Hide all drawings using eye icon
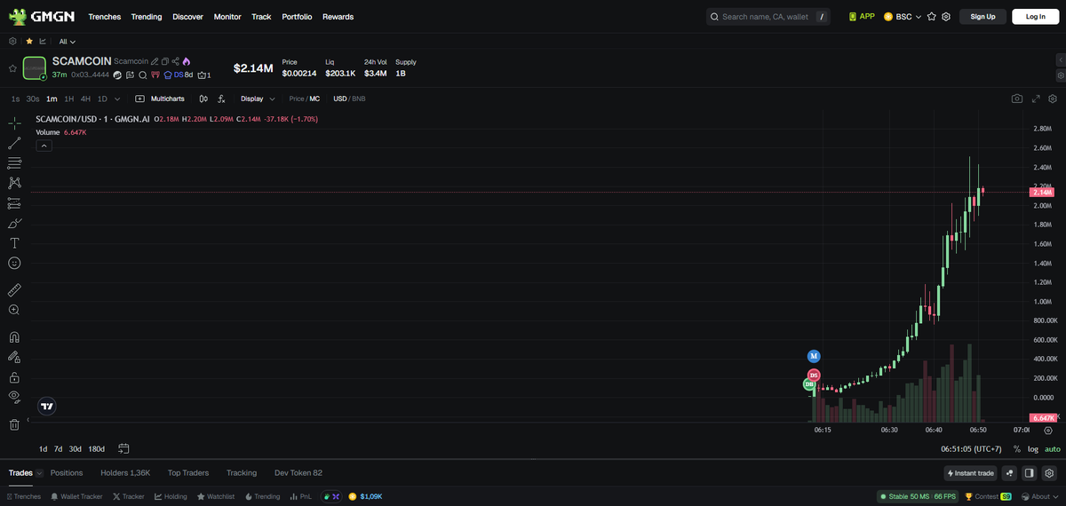 (14, 396)
